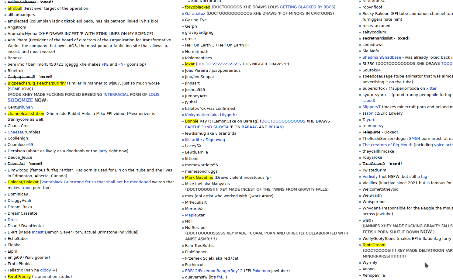Select the 'Angstrom' list entry

click(x=17, y=27)
